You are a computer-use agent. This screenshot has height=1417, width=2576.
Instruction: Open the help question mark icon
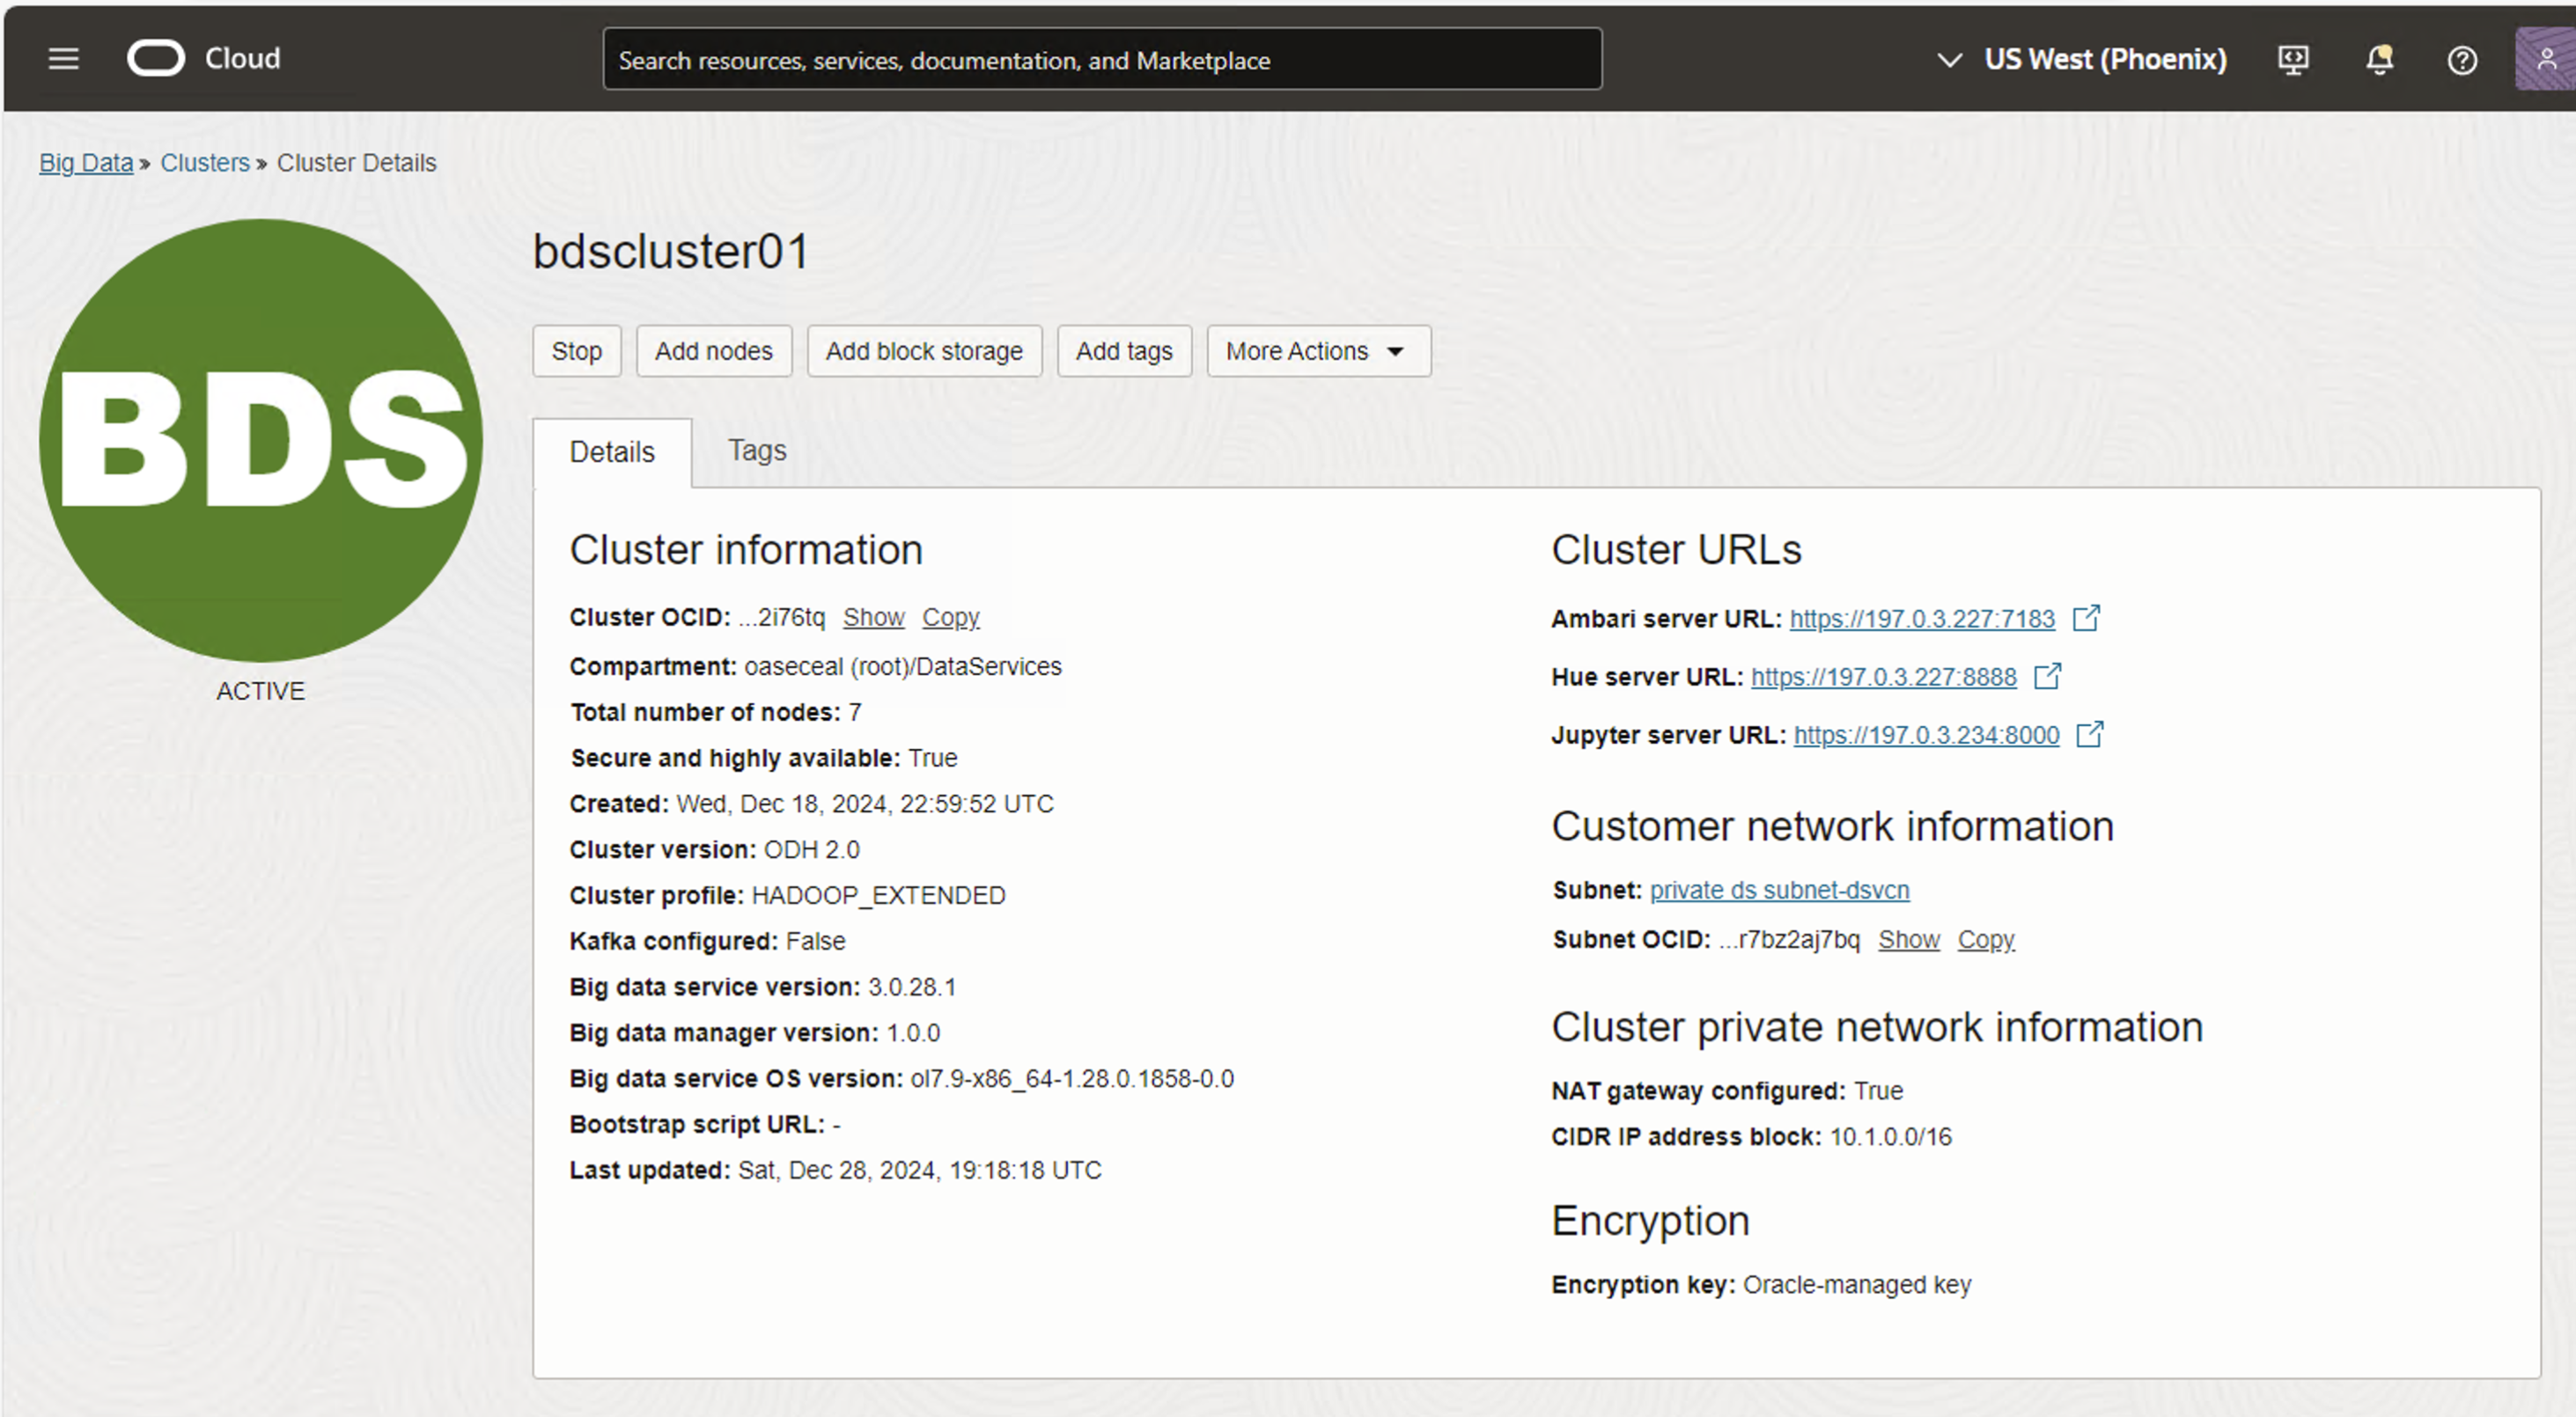tap(2462, 61)
